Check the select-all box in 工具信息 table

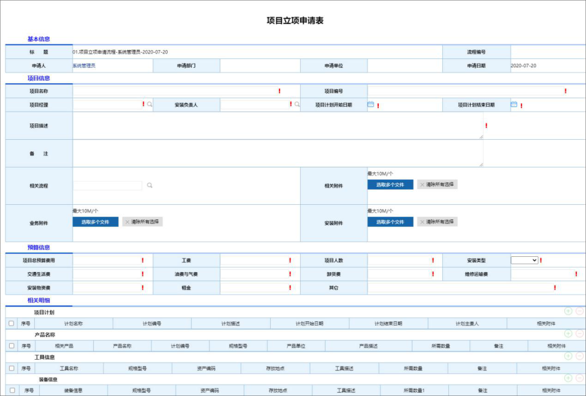click(11, 368)
